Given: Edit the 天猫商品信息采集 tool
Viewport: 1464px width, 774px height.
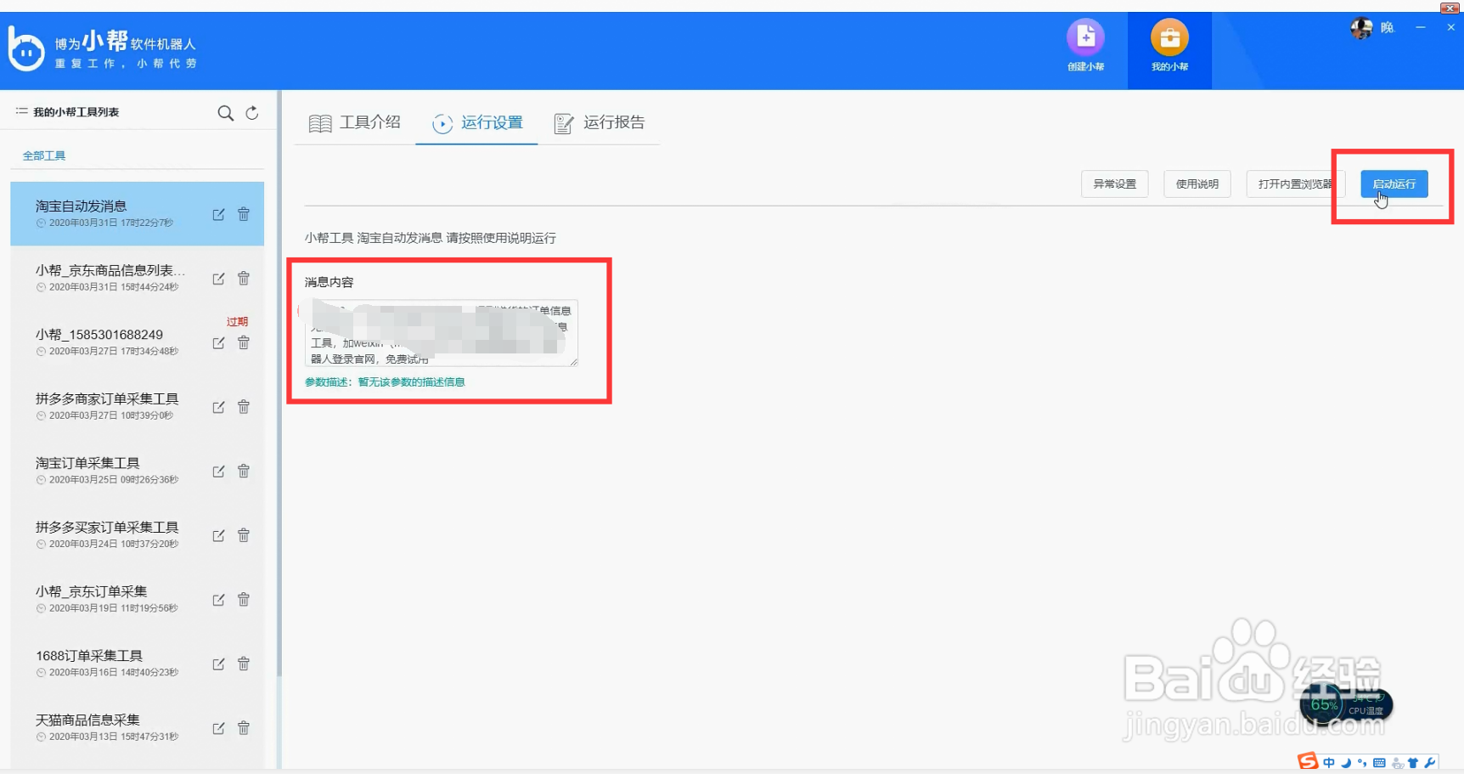Looking at the screenshot, I should tap(218, 728).
